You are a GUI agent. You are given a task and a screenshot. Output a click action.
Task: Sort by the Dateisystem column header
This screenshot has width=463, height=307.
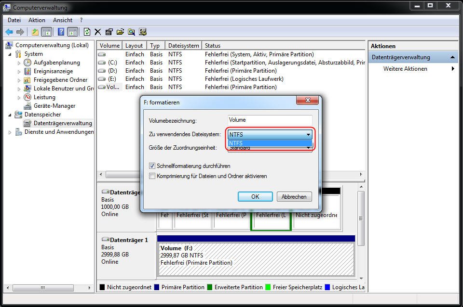pyautogui.click(x=183, y=45)
